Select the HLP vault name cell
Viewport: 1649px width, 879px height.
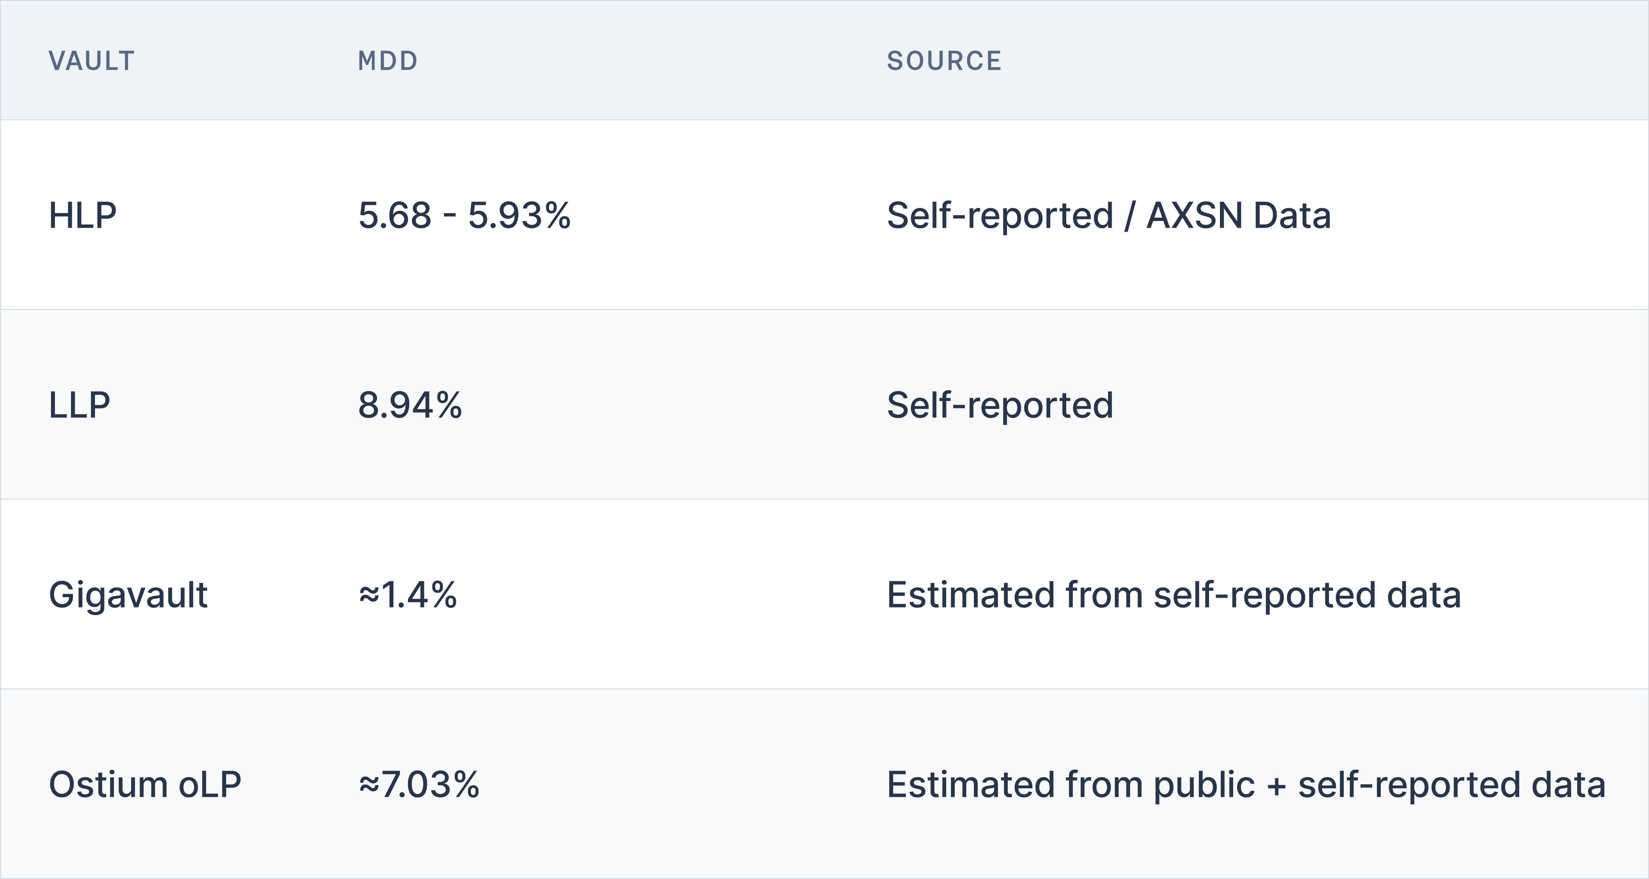(82, 215)
